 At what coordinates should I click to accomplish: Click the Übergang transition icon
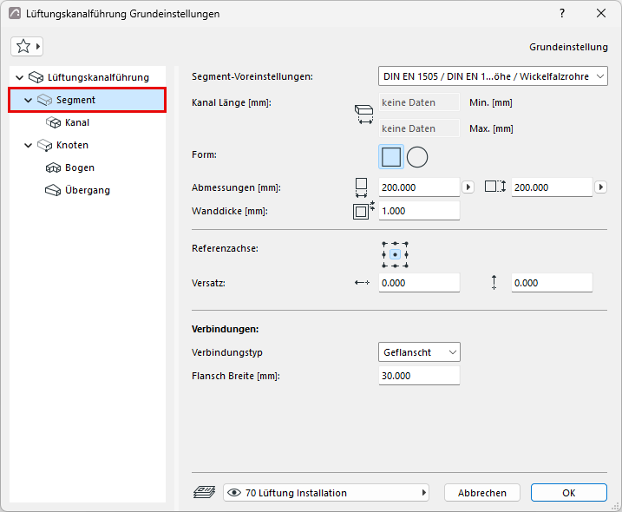tap(53, 191)
